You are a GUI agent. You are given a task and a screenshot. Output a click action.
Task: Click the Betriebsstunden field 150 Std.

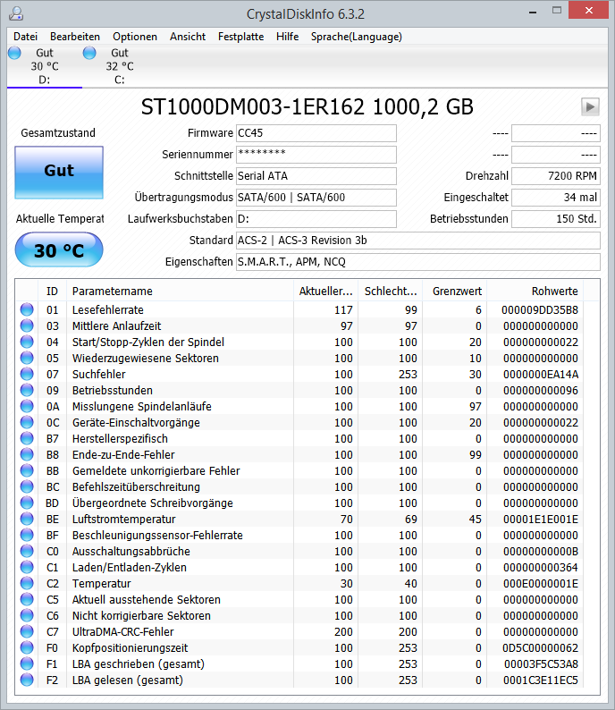(556, 219)
